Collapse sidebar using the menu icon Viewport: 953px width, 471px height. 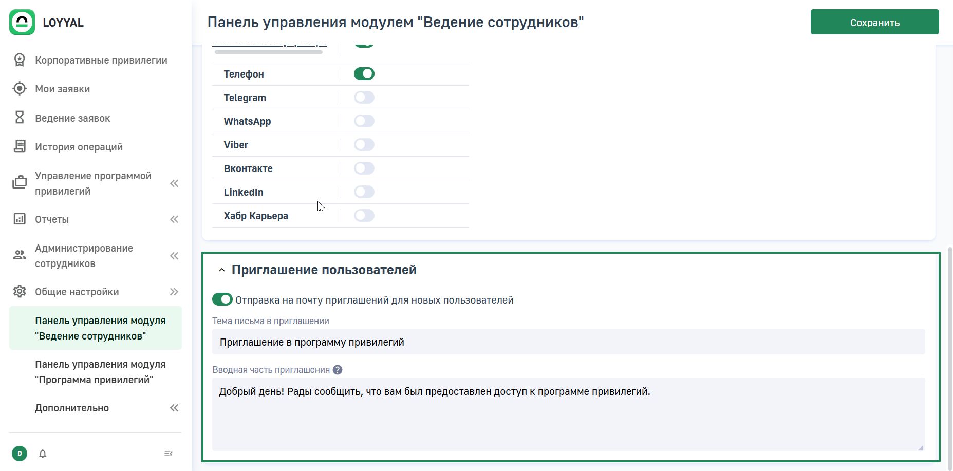tap(168, 454)
